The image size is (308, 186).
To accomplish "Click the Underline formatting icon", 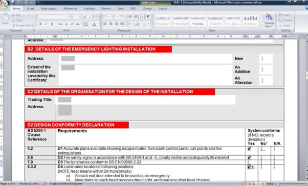I will tap(52, 24).
